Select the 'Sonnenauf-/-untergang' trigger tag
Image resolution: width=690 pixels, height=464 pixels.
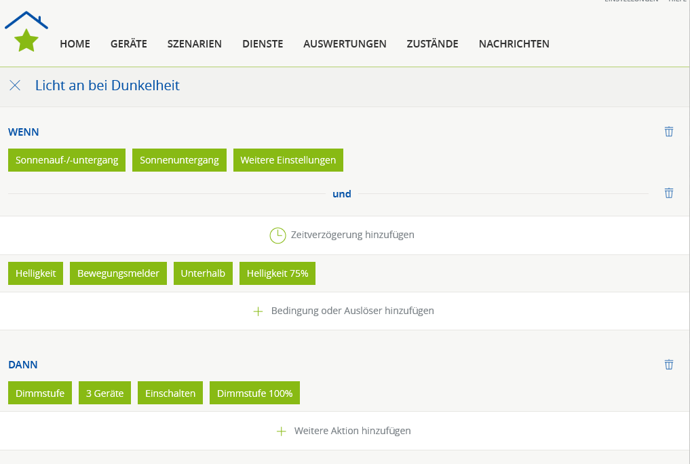point(66,160)
